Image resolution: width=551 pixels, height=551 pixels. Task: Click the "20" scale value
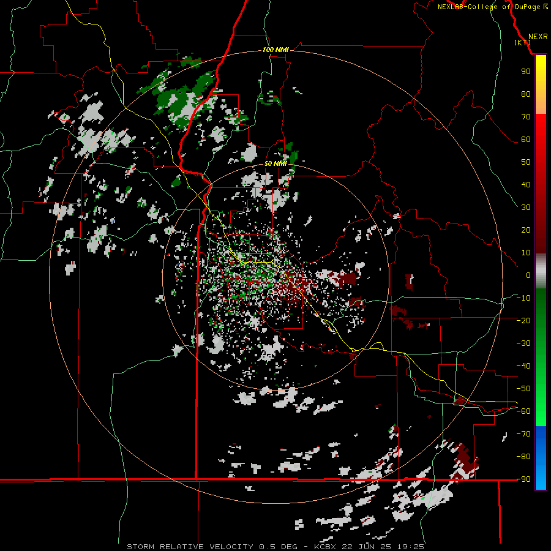[526, 230]
